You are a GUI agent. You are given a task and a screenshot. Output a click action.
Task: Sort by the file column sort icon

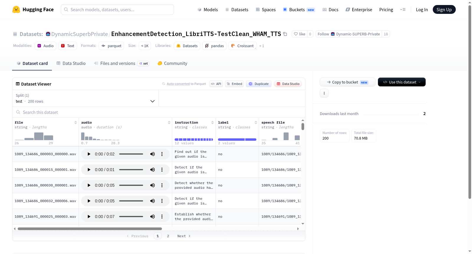(x=76, y=122)
